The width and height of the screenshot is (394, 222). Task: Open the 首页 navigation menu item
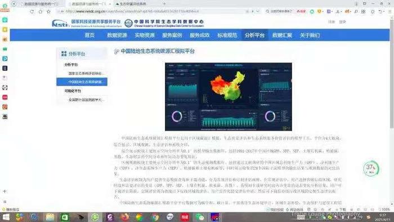(x=89, y=35)
